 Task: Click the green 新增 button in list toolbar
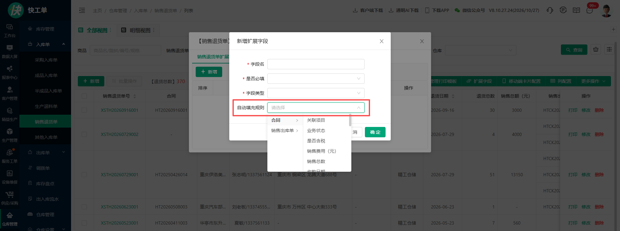(x=91, y=81)
